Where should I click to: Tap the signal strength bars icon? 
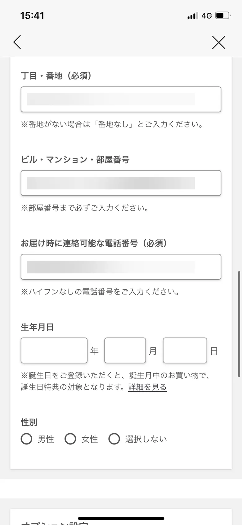(x=192, y=16)
